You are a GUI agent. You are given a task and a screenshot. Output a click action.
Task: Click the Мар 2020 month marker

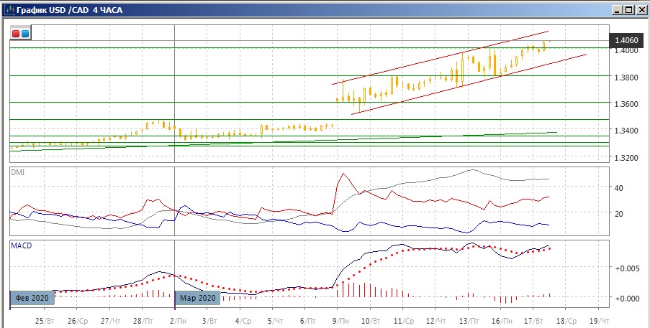(197, 298)
